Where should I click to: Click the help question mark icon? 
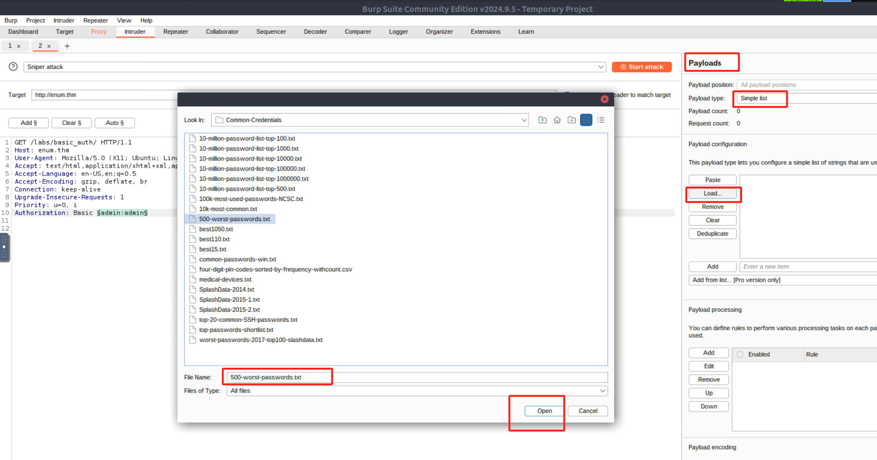(13, 67)
